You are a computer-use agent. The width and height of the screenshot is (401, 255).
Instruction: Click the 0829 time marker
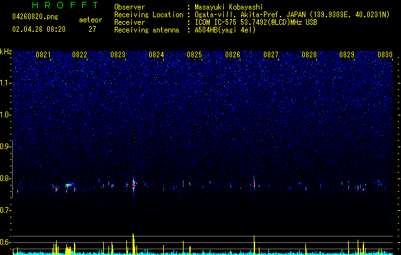(347, 55)
